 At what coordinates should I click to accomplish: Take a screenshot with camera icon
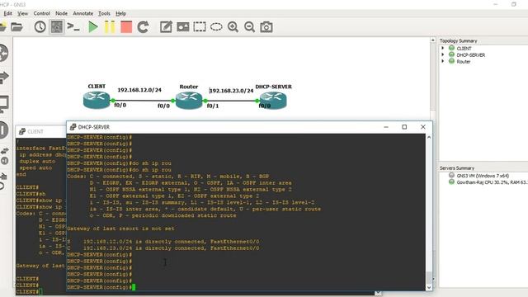266,27
